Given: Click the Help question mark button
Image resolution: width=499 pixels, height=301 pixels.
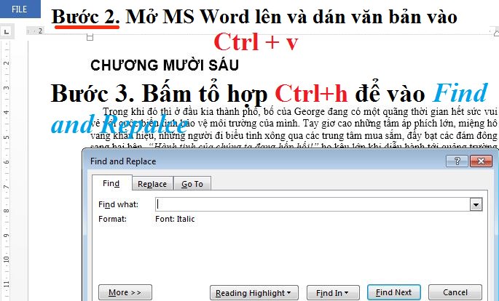Looking at the screenshot, I should pyautogui.click(x=457, y=161).
